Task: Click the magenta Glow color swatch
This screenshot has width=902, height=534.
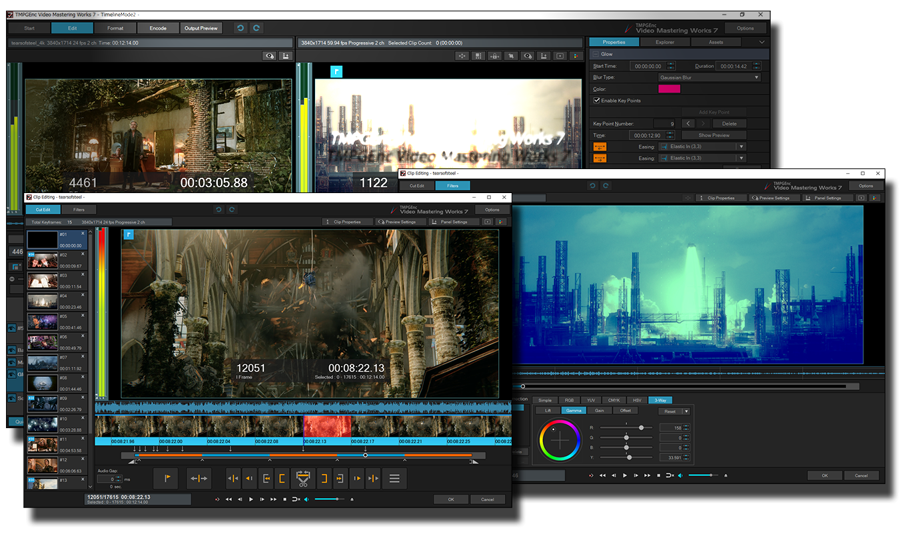Action: (669, 89)
